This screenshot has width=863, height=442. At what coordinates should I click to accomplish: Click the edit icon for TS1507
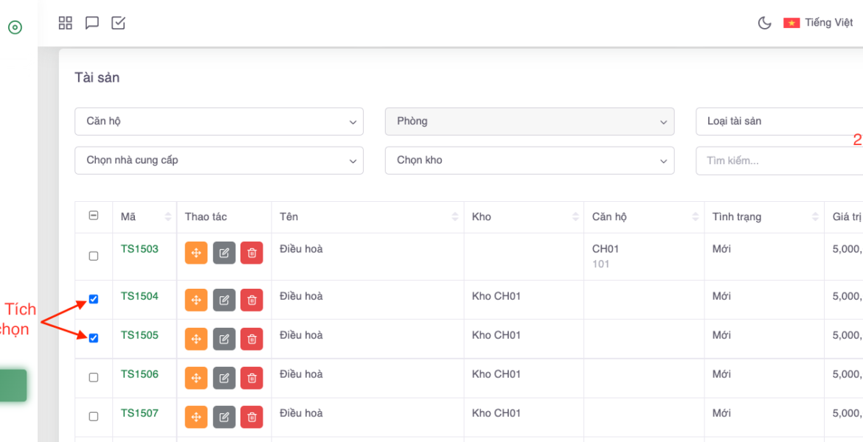pos(224,417)
